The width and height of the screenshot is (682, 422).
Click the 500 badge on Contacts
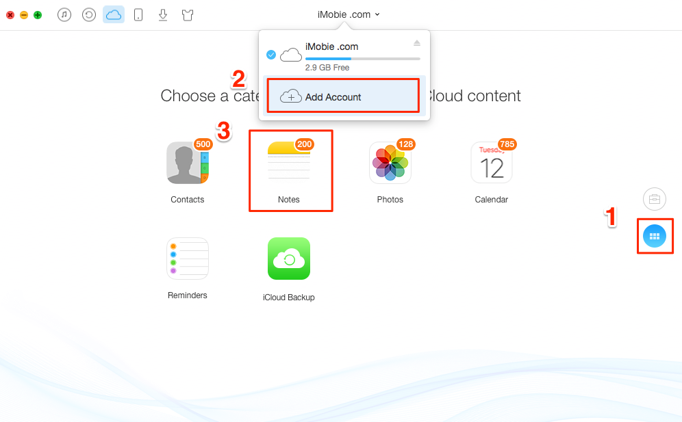click(x=203, y=144)
